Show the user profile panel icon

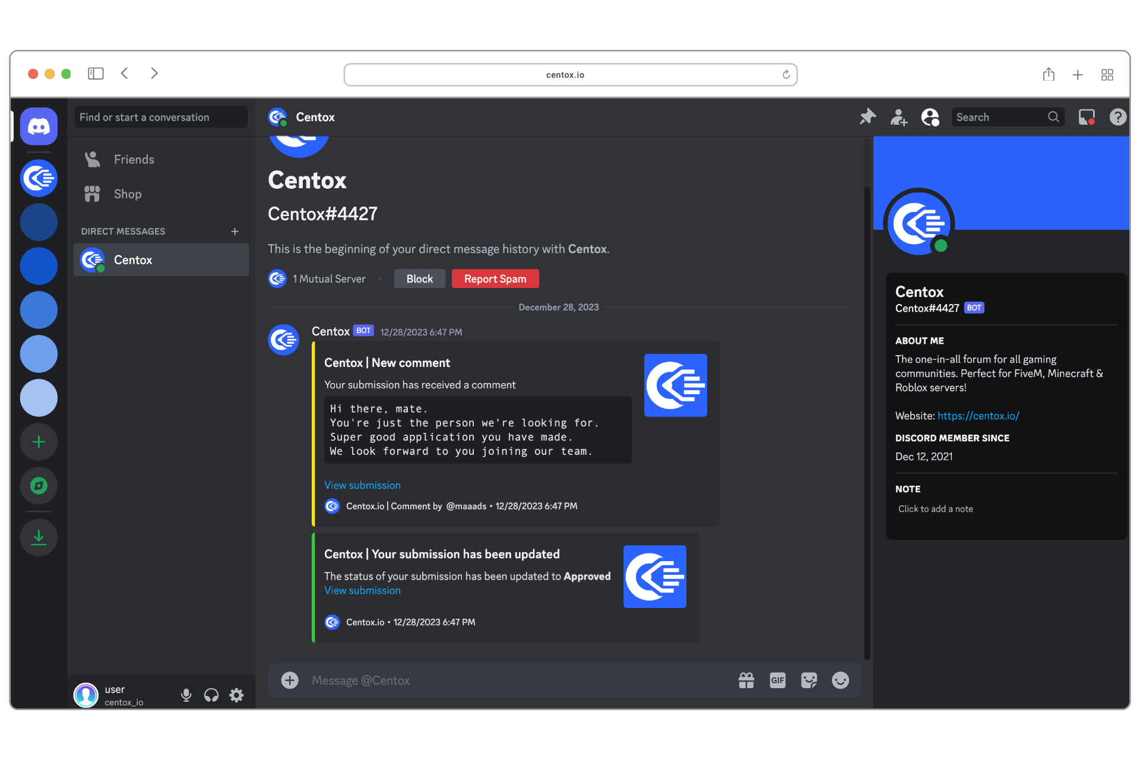929,117
